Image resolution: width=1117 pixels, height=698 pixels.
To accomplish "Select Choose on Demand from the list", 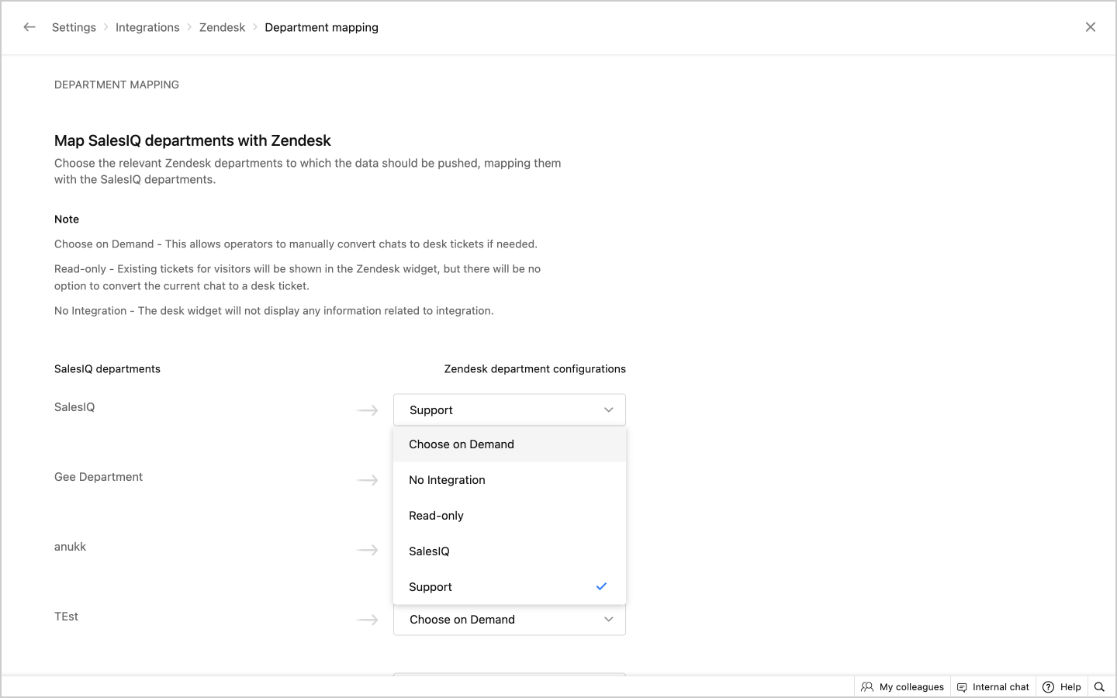I will click(x=462, y=444).
